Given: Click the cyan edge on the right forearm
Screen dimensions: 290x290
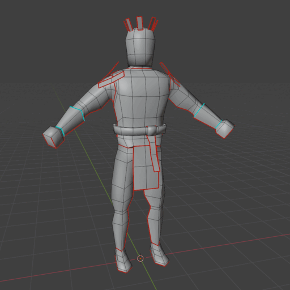Looking at the screenshot, I should pos(199,110).
